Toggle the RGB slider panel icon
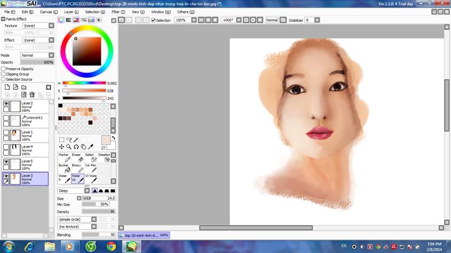Image resolution: width=451 pixels, height=253 pixels. coord(68,20)
